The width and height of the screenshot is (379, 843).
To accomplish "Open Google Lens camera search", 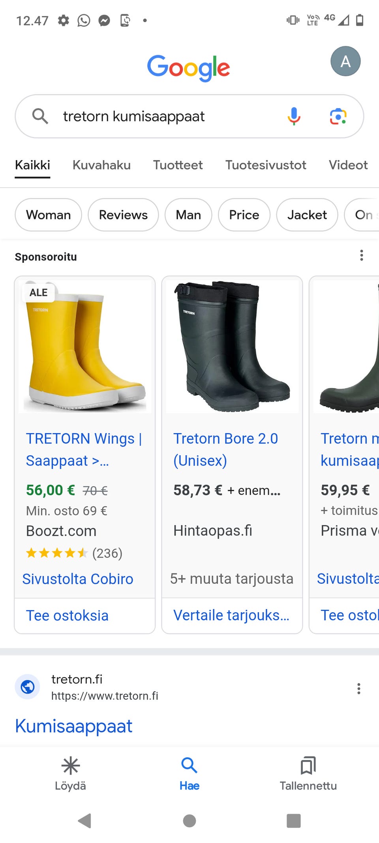I will (338, 116).
